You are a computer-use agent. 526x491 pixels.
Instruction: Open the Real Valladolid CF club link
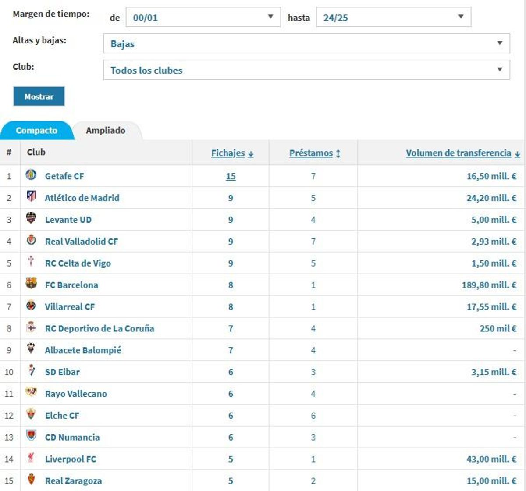pos(82,241)
